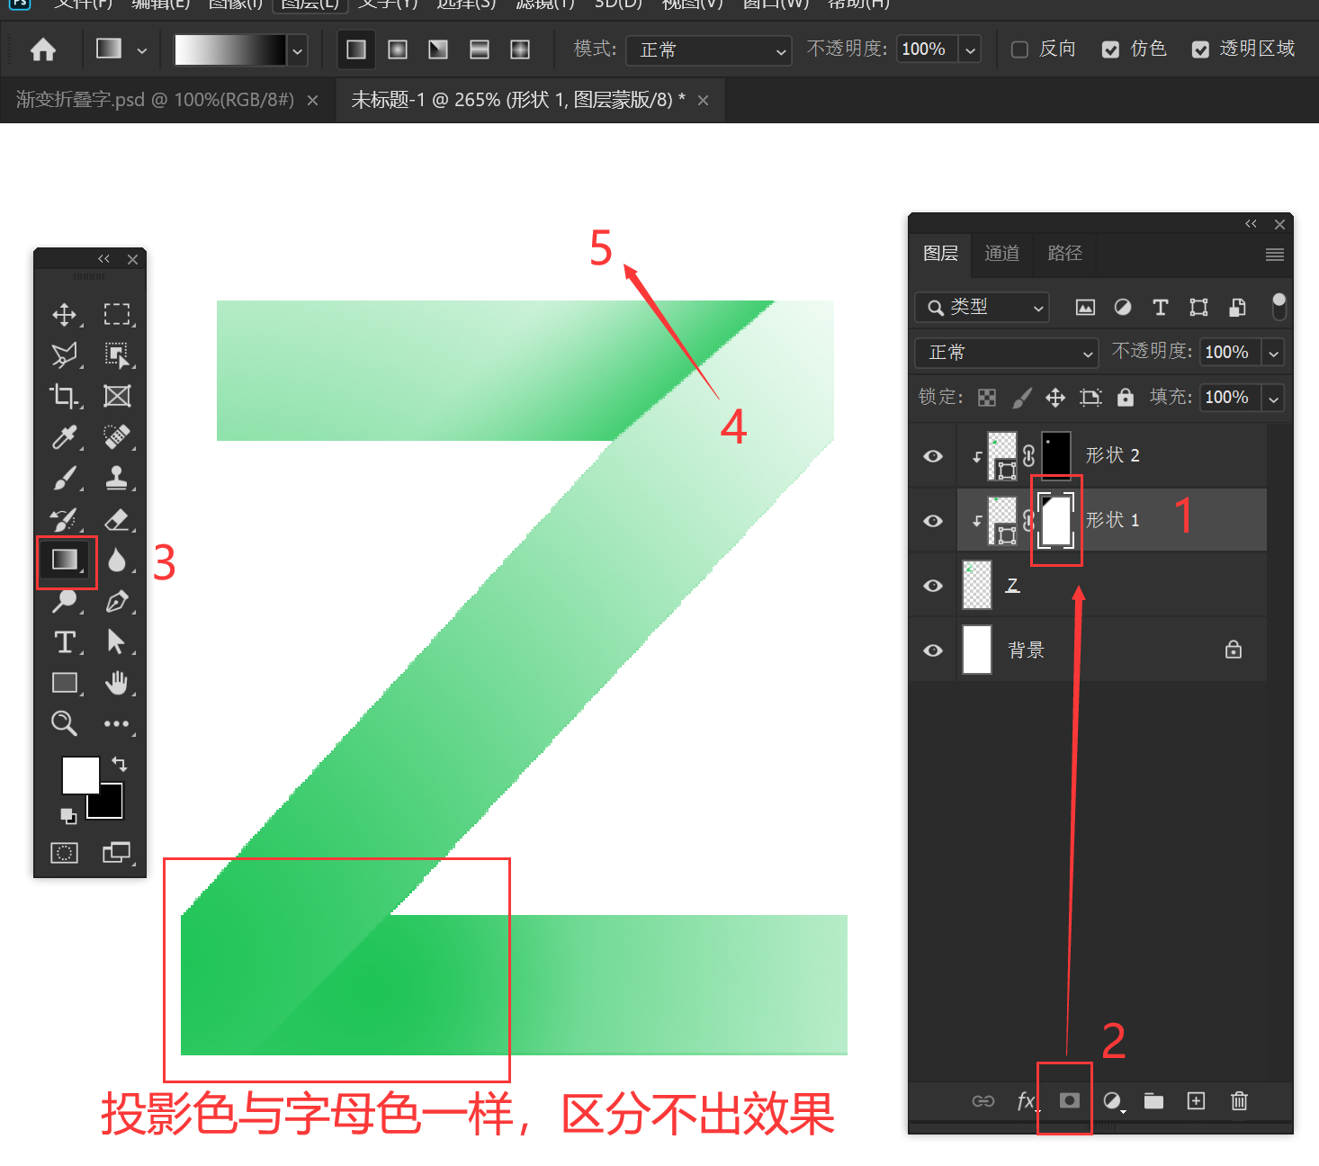Select the Move tool
Image resolution: width=1319 pixels, height=1166 pixels.
point(64,314)
